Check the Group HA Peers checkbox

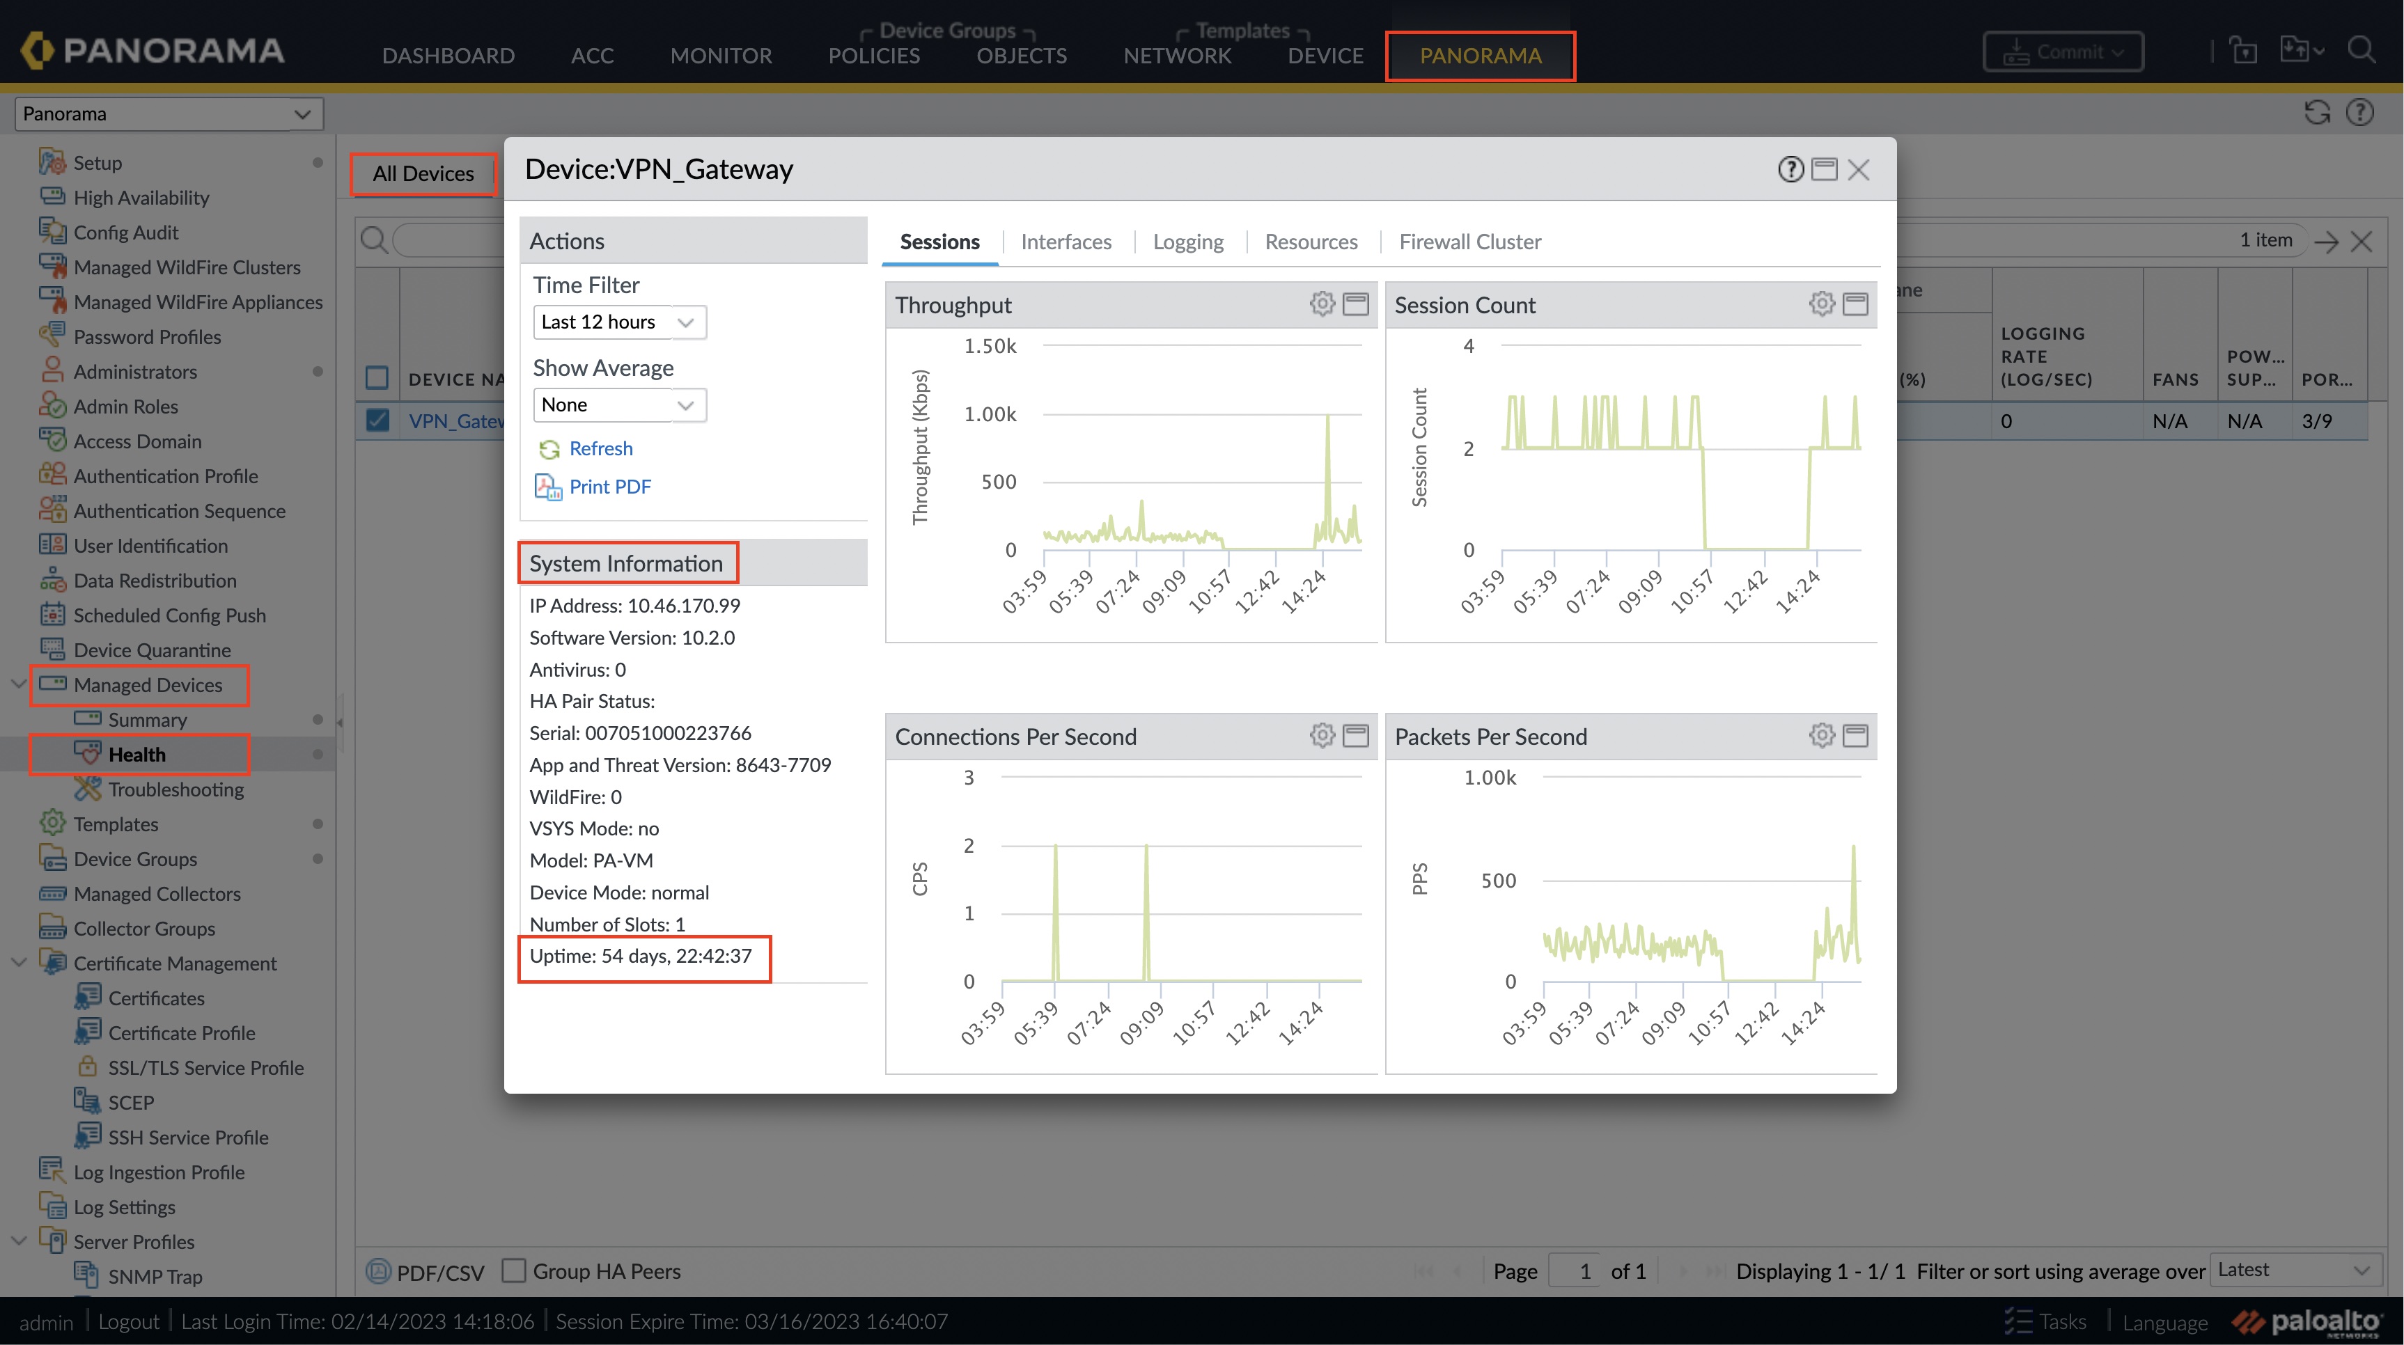pyautogui.click(x=514, y=1271)
